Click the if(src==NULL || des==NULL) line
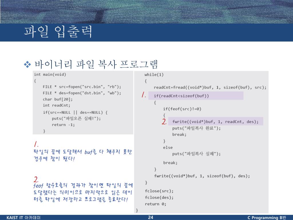The height and width of the screenshot is (220, 293). point(75,112)
